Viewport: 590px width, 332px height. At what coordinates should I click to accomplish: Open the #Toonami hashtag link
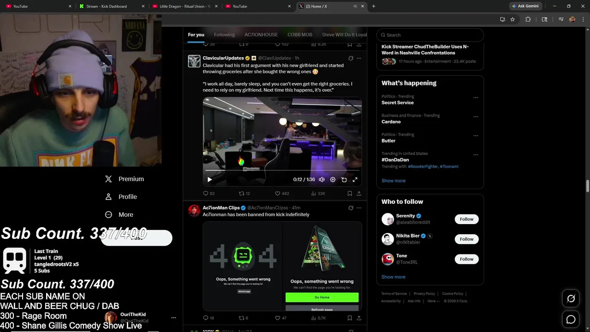tap(449, 166)
